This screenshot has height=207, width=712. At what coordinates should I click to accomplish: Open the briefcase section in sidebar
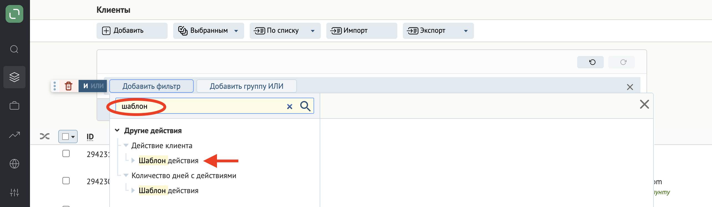point(14,106)
